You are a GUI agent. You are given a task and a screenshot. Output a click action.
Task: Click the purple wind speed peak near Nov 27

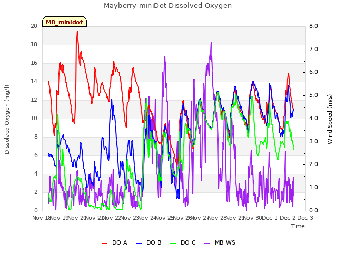point(211,43)
